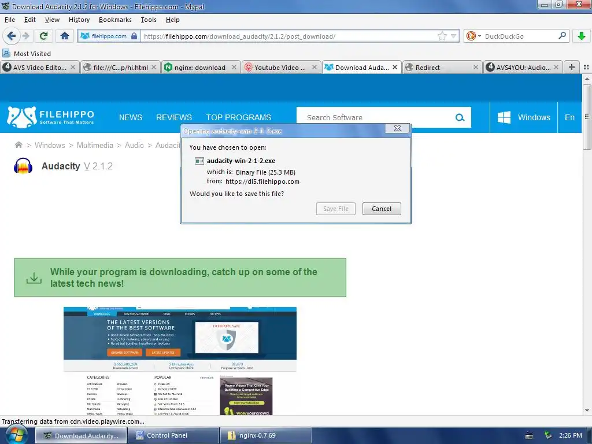The image size is (592, 444).
Task: Click the DuckDuckGo search magnifier icon
Action: [562, 36]
